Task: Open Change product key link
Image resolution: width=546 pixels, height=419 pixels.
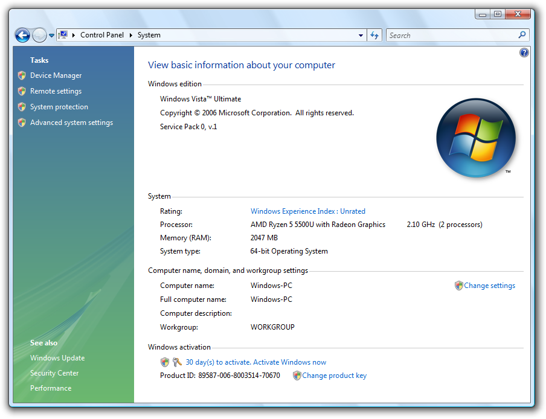Action: click(x=334, y=376)
